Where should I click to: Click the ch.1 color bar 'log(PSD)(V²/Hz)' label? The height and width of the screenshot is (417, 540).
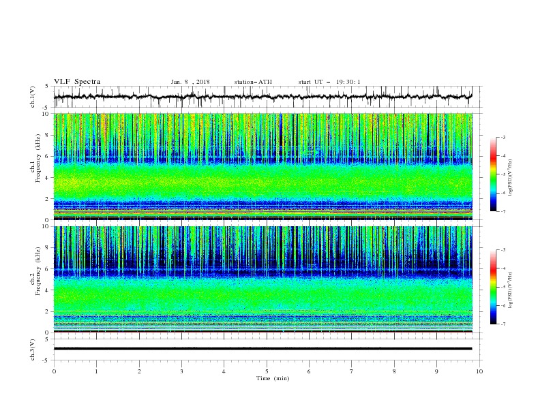tap(511, 178)
